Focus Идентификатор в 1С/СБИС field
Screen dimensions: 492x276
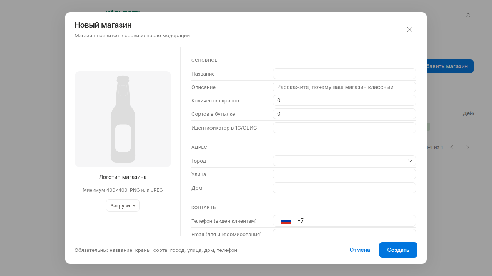click(x=344, y=128)
